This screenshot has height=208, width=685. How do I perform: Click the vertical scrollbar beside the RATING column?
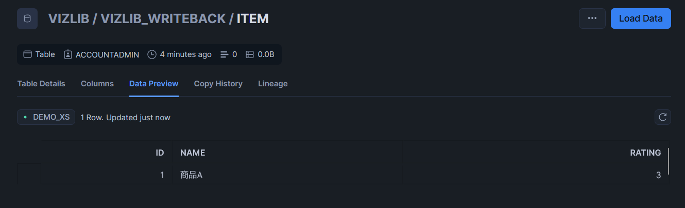[669, 161]
